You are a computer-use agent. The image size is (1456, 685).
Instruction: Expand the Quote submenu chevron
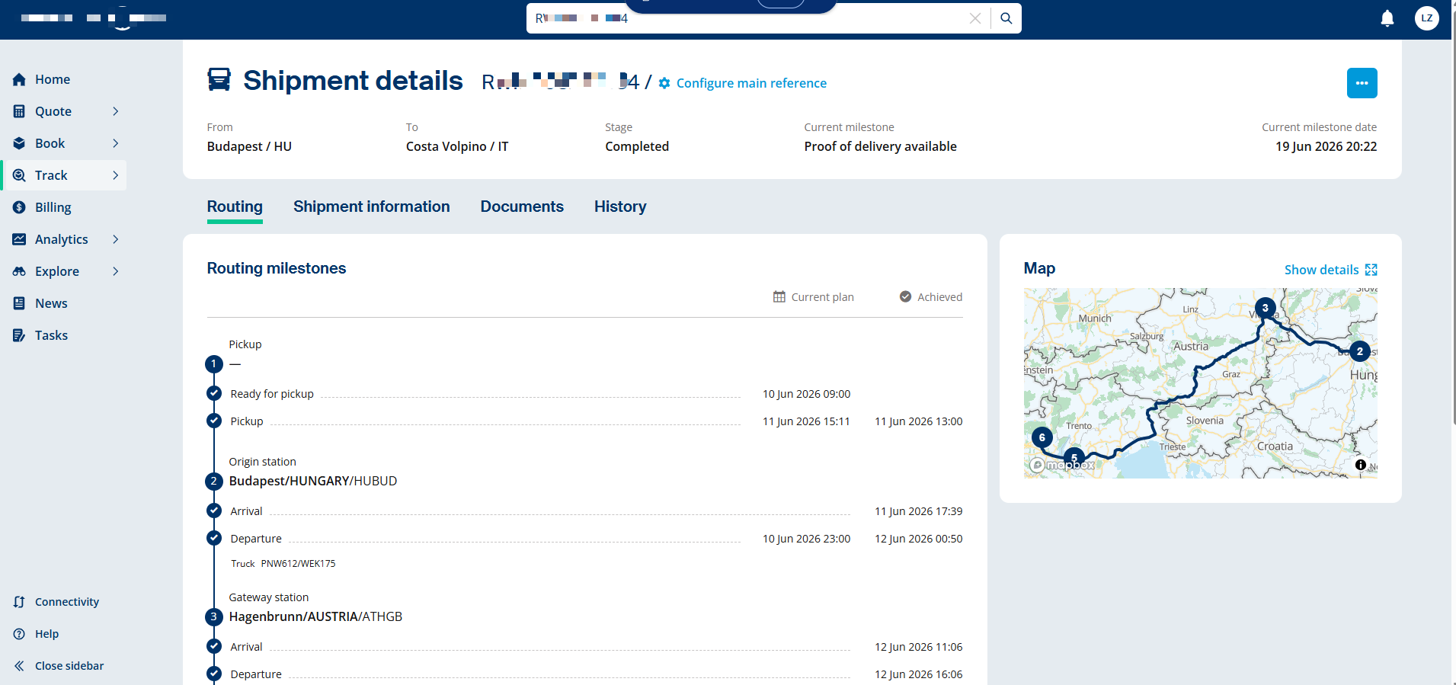(116, 111)
